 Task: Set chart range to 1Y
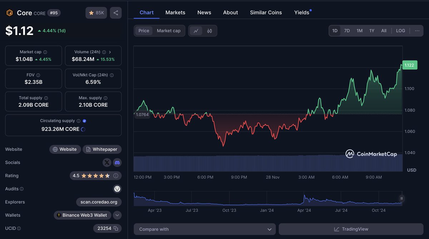tap(372, 31)
